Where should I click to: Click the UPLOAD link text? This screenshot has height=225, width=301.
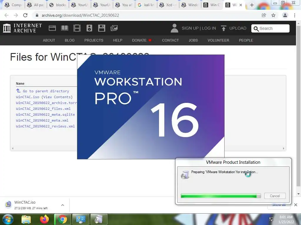coord(238,28)
